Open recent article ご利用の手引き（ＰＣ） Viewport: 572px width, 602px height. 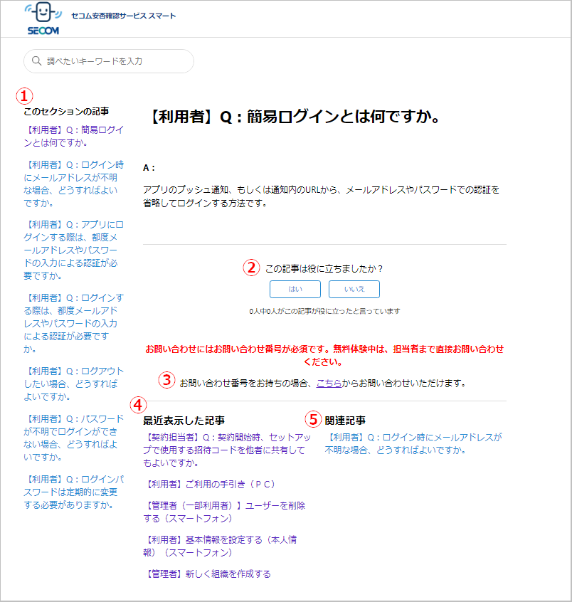click(x=211, y=484)
